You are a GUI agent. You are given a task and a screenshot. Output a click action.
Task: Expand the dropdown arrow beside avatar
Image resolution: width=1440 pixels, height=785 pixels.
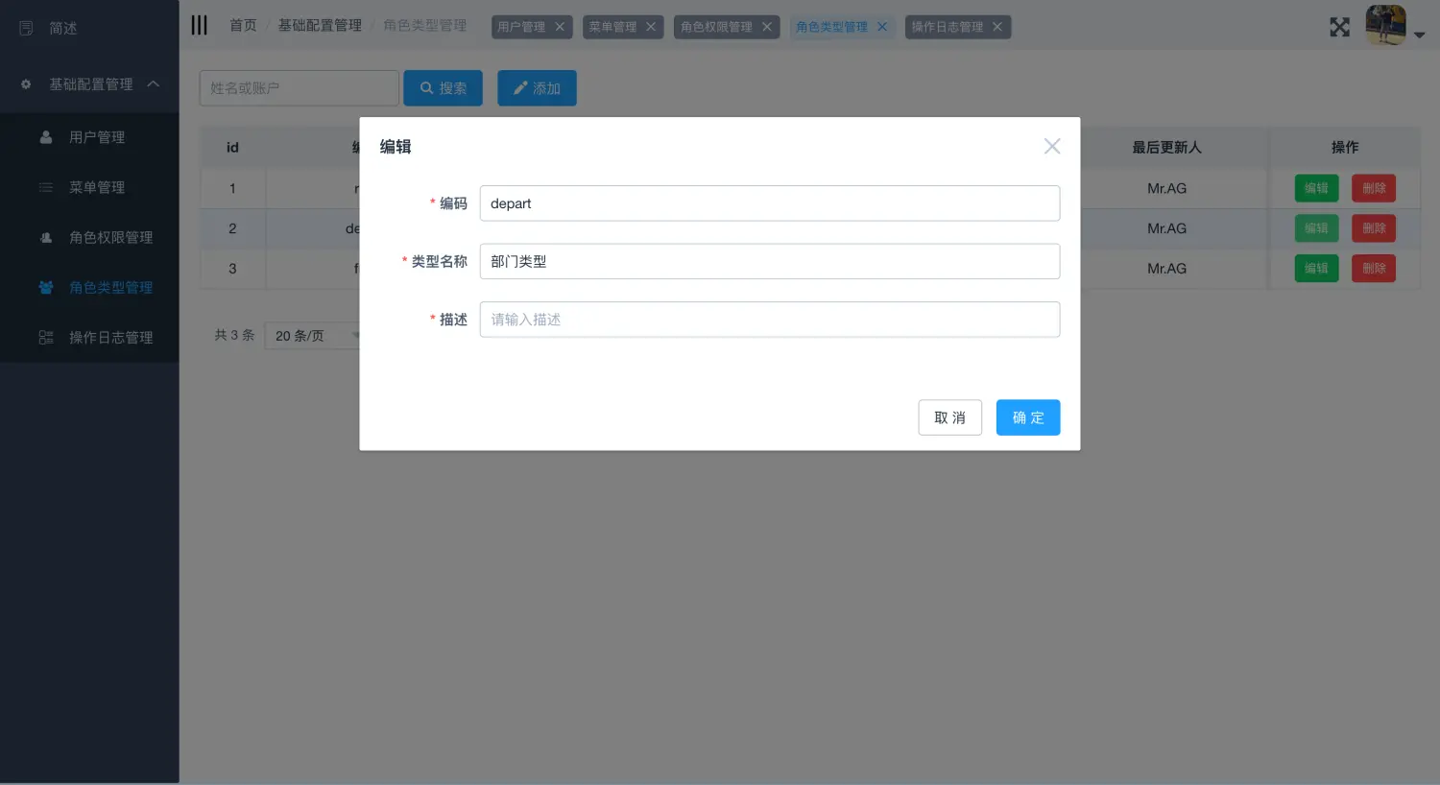(x=1419, y=35)
